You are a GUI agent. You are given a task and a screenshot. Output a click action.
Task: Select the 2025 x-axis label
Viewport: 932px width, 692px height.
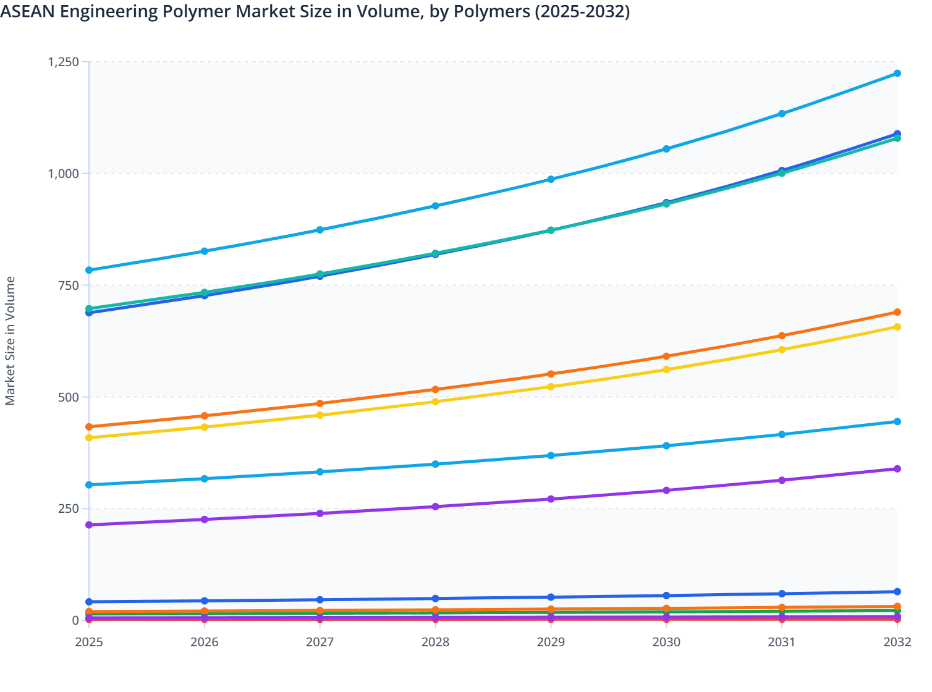point(88,643)
